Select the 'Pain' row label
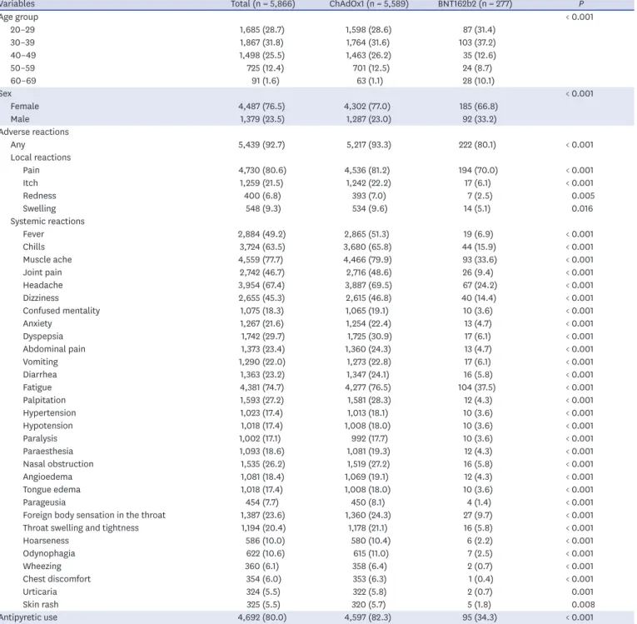 [32, 170]
